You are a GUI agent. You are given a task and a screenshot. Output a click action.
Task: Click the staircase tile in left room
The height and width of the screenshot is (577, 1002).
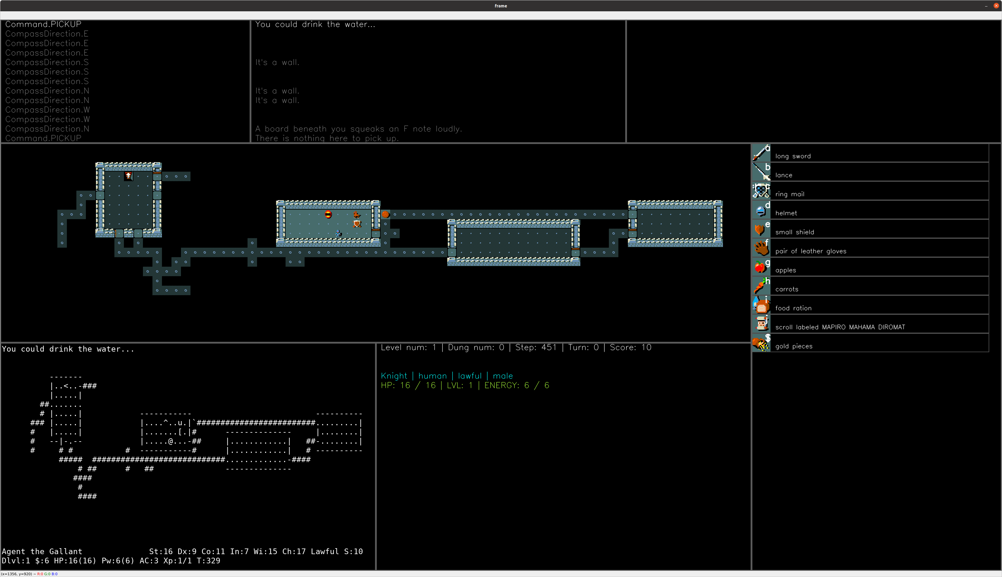coord(128,176)
